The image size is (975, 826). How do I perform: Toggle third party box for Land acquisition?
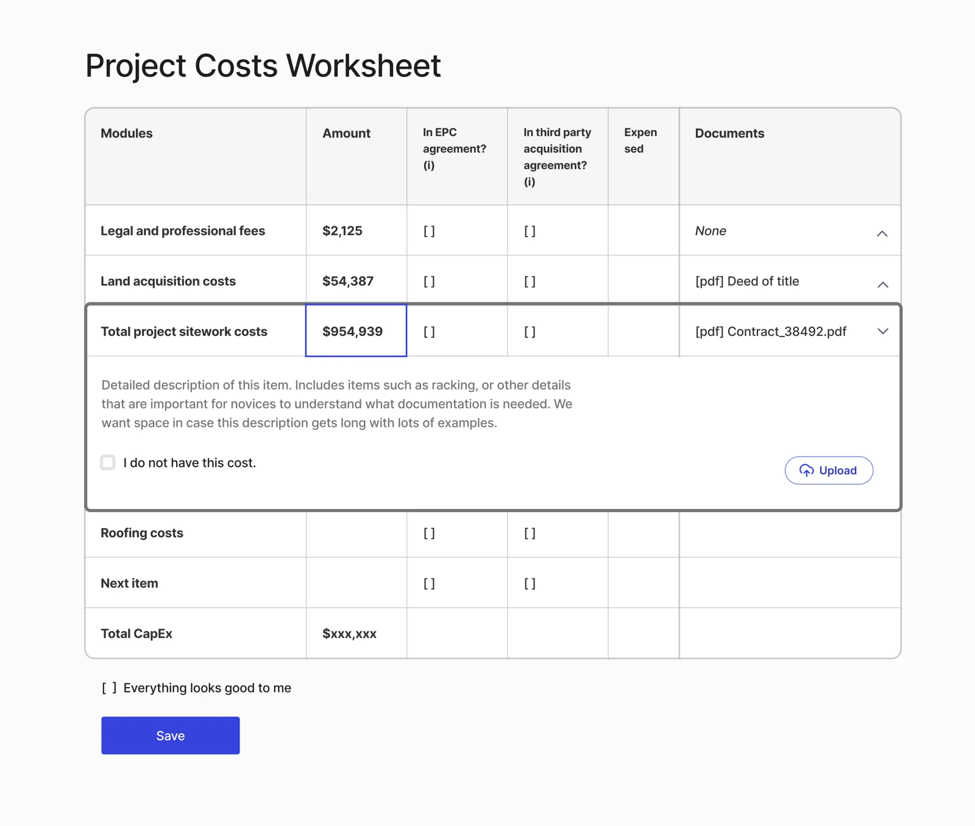tap(530, 281)
